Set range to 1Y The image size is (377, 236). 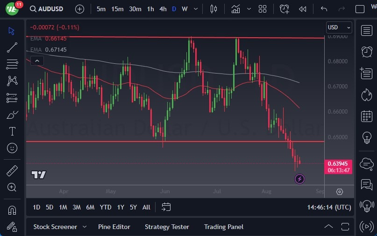point(121,207)
